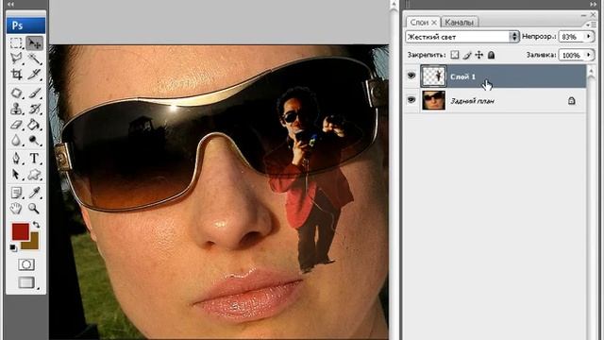
Task: Click the Заливка fill label
Action: (x=541, y=55)
